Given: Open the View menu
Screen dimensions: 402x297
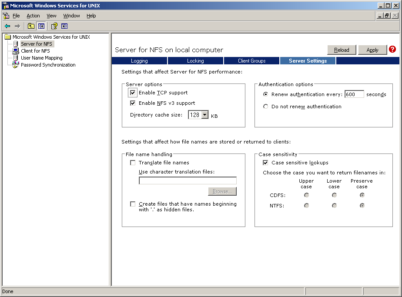Looking at the screenshot, I should (51, 16).
